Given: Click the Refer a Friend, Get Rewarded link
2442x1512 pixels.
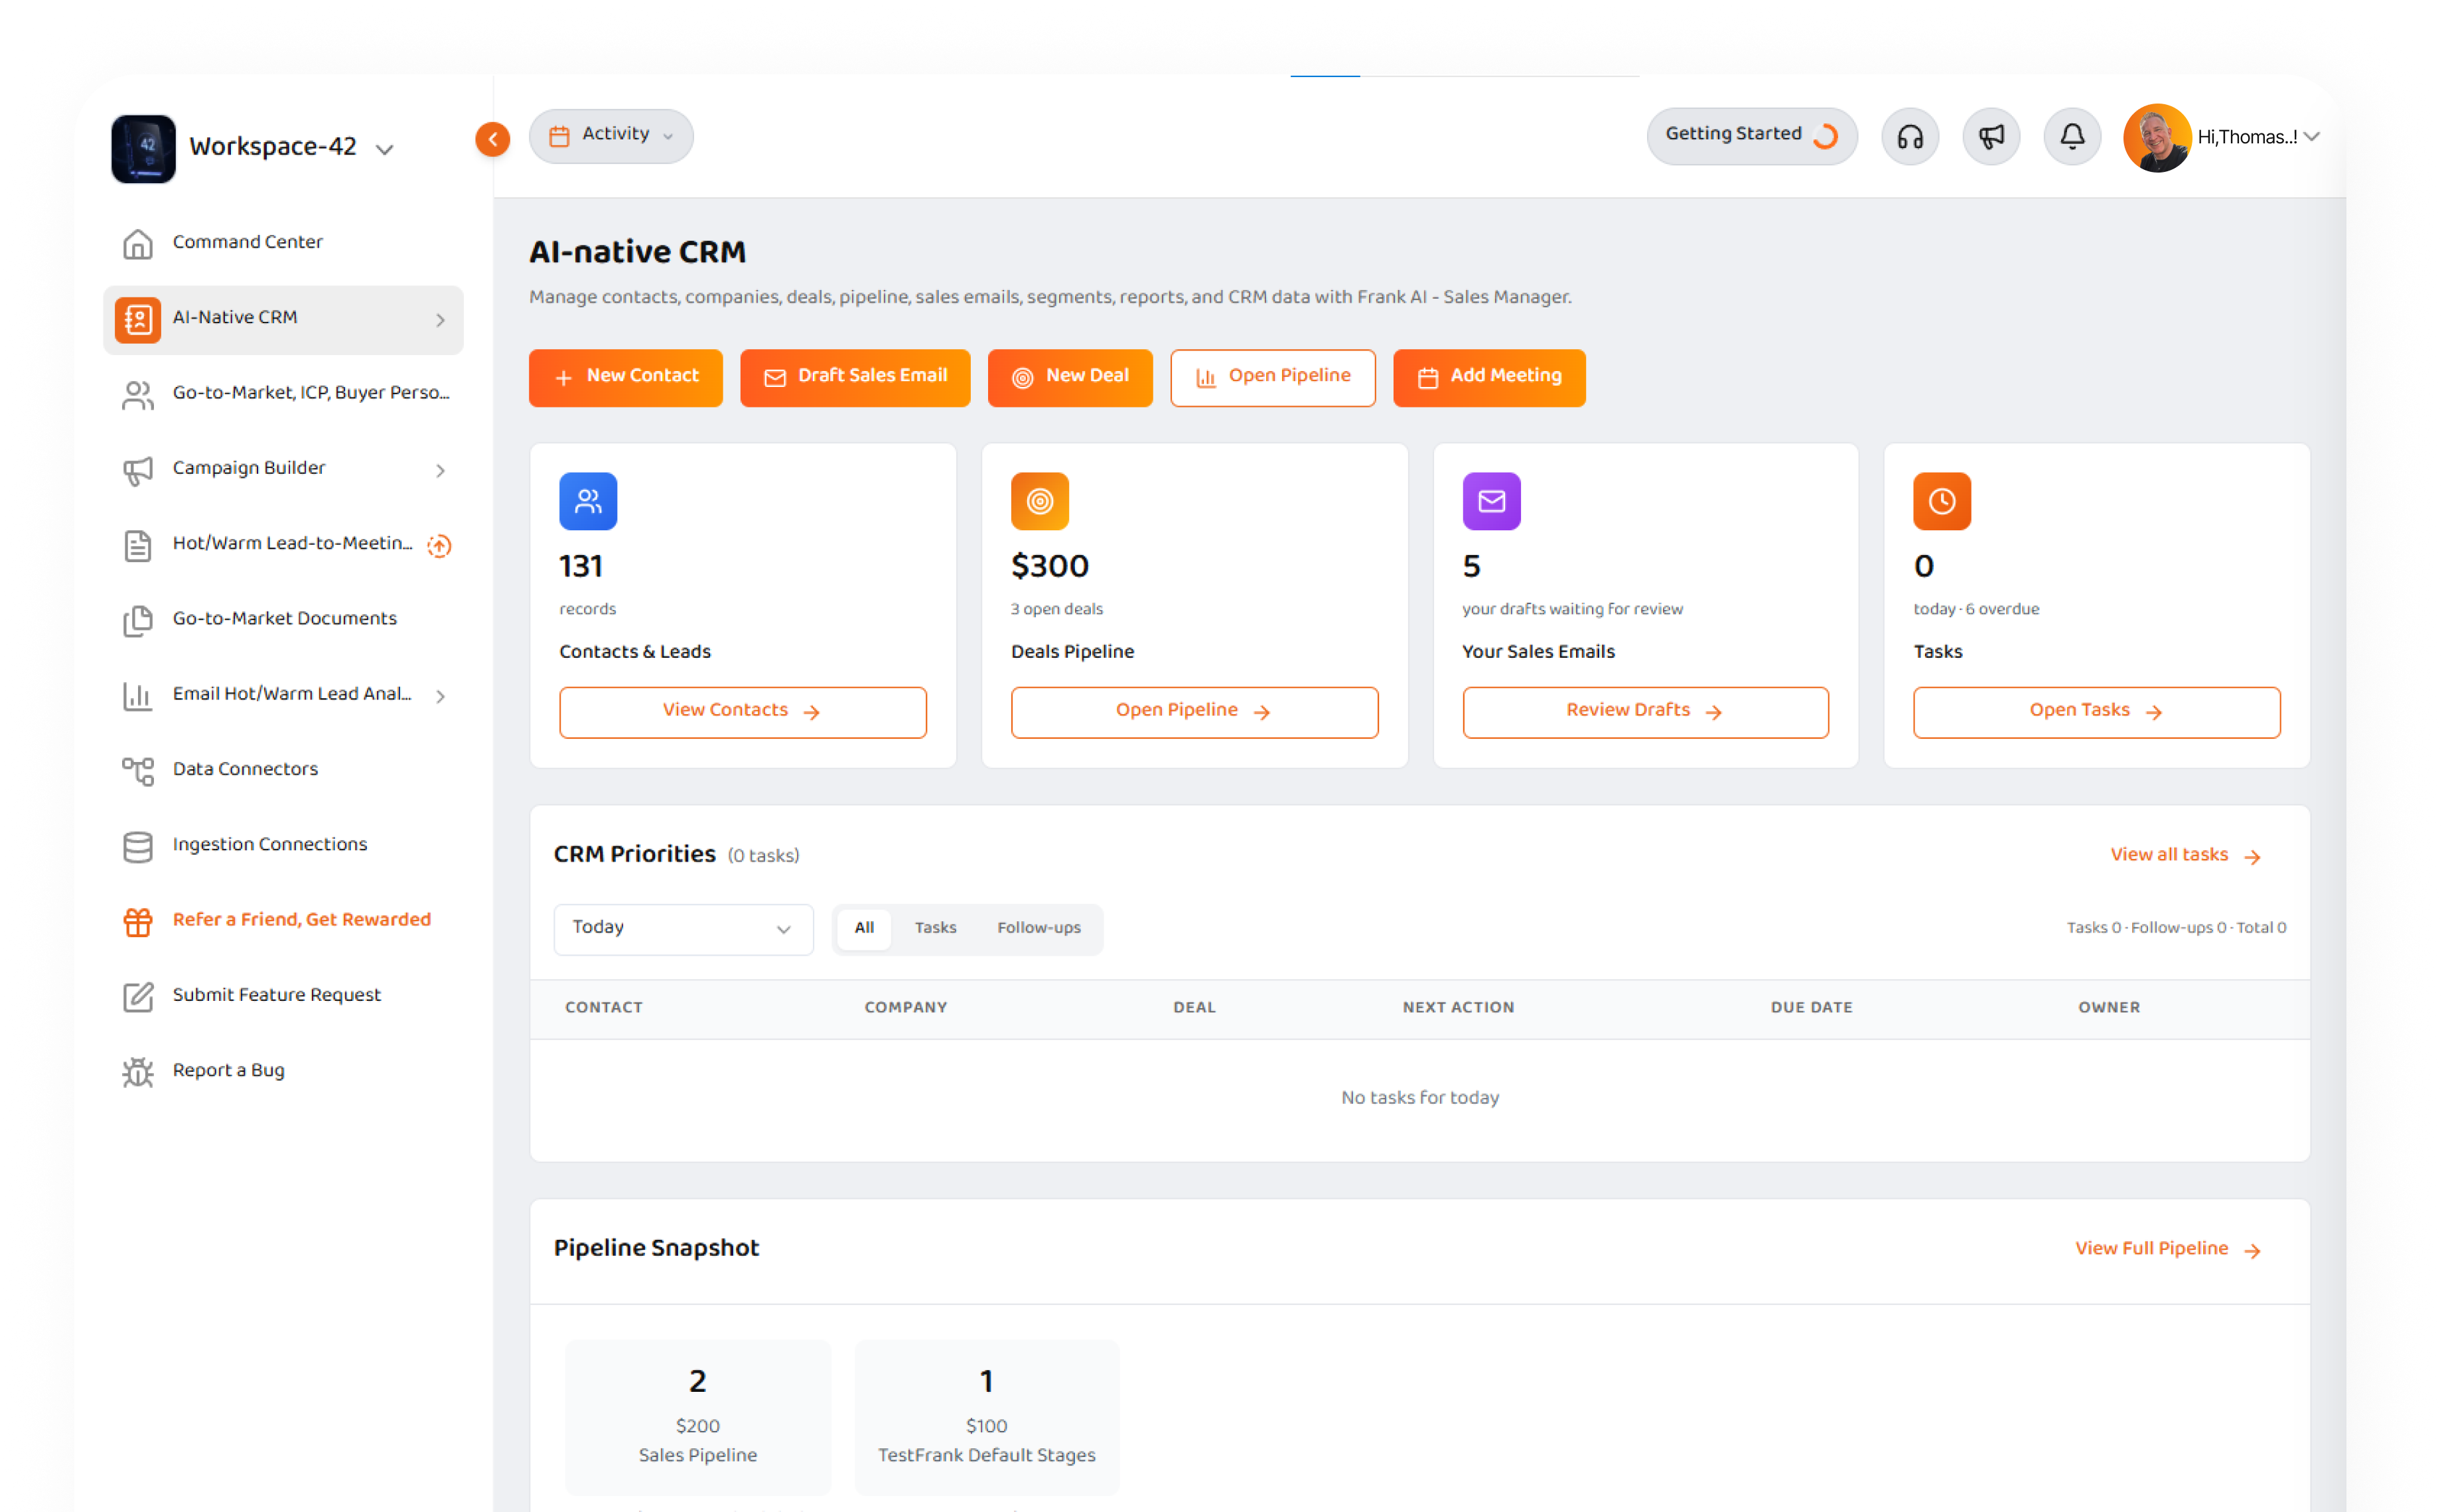Looking at the screenshot, I should [x=301, y=920].
